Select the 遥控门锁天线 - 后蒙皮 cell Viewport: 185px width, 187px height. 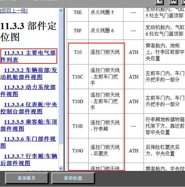(106, 151)
